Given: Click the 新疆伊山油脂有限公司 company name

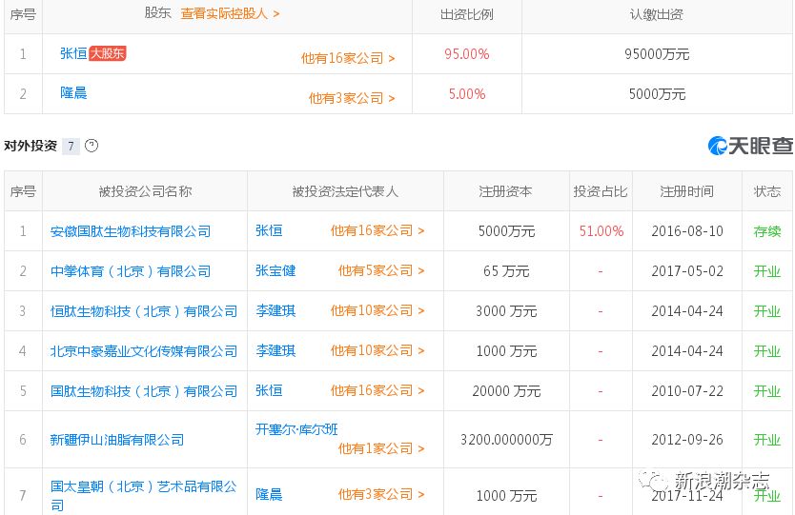Looking at the screenshot, I should pyautogui.click(x=117, y=440).
